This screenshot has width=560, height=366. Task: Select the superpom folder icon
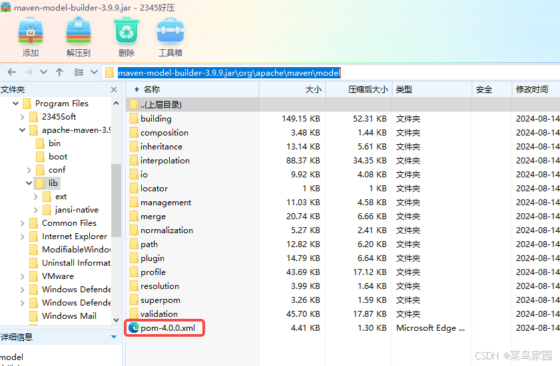click(x=134, y=300)
